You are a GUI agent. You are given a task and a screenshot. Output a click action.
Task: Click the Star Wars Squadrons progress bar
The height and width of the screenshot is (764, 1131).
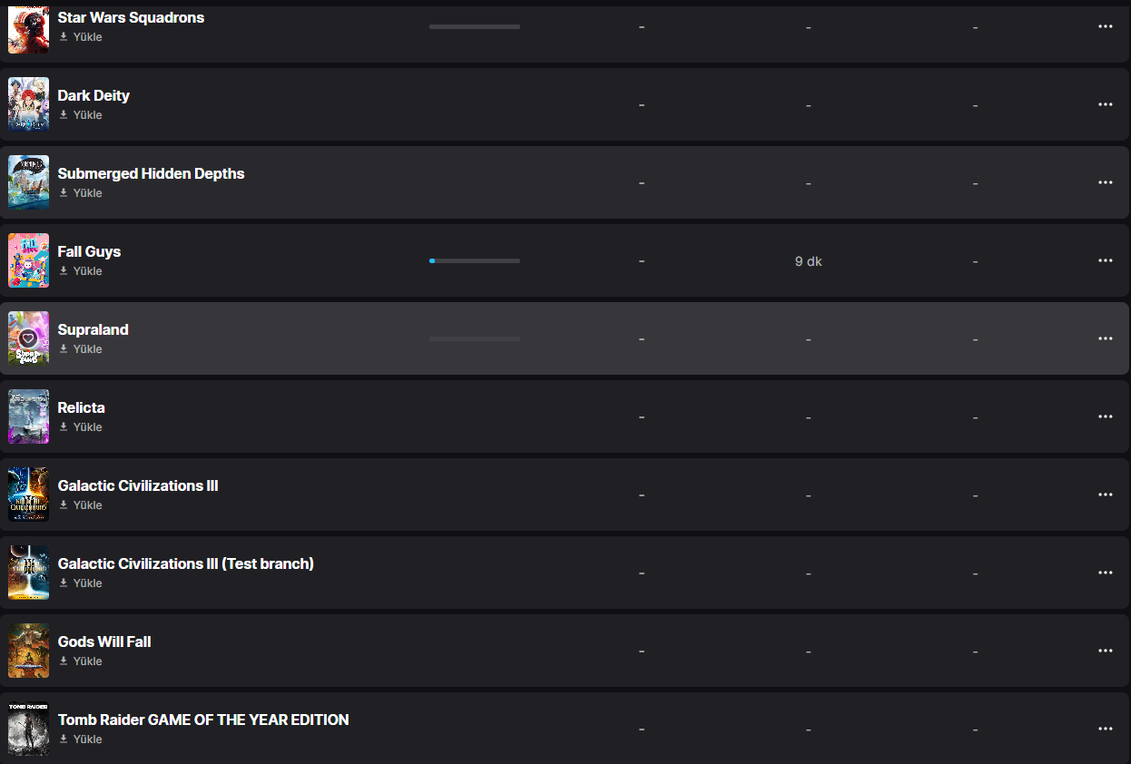pyautogui.click(x=474, y=26)
